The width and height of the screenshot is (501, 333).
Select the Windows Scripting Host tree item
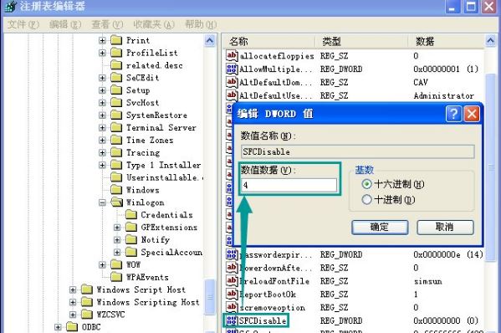point(147,302)
